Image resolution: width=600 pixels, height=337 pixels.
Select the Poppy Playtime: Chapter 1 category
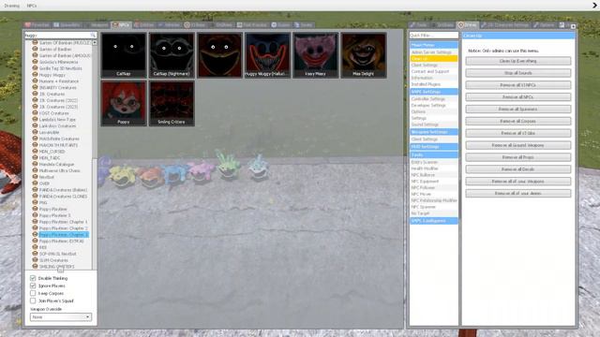click(63, 222)
